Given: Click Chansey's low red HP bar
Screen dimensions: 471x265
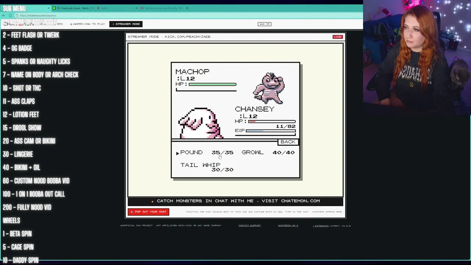Looking at the screenshot, I should coord(272,121).
